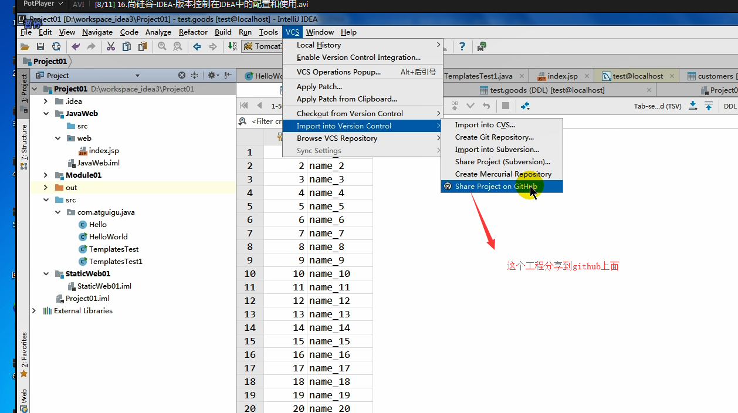Image resolution: width=738 pixels, height=413 pixels.
Task: Click the Copy icon in toolbar
Action: click(x=126, y=46)
